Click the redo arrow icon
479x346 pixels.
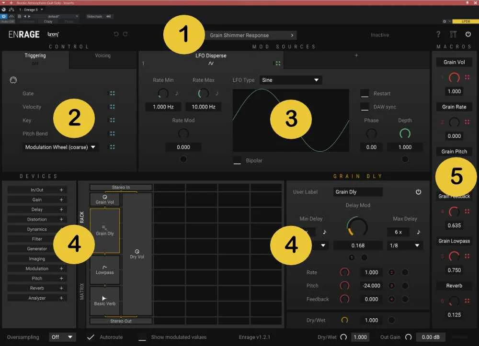click(x=125, y=34)
